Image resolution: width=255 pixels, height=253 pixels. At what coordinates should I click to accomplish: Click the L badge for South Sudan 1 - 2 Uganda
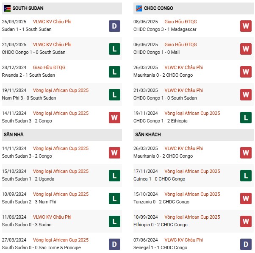tap(114, 175)
